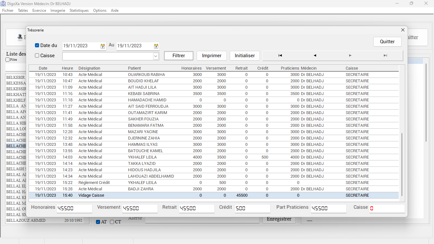Click the DigoXa application icon in title bar
Viewport: 434px width, 244px height.
point(3,3)
